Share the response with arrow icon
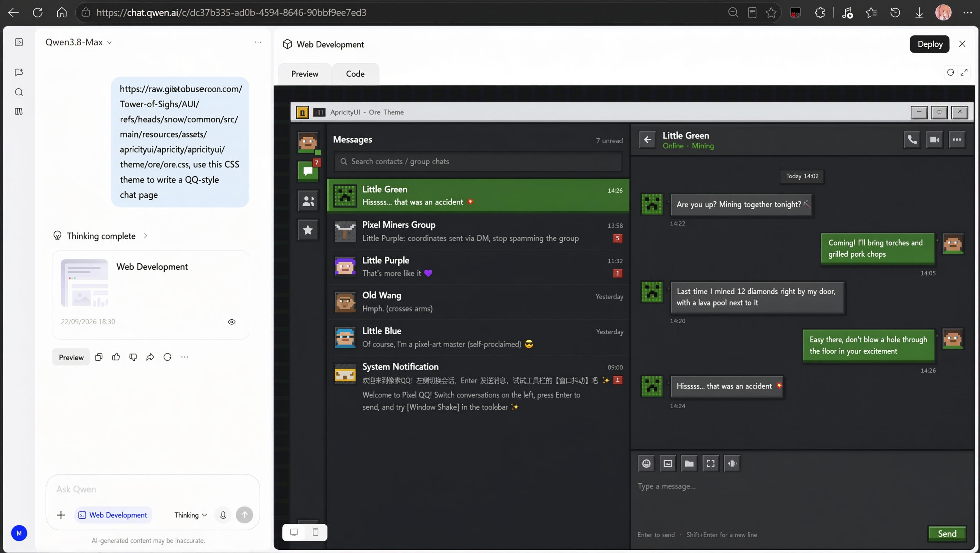 [150, 357]
